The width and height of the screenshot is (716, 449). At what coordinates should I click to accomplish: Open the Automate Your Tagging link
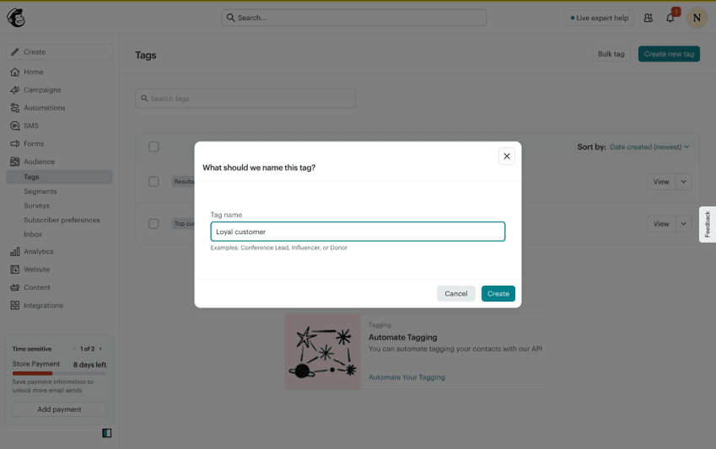tap(406, 377)
